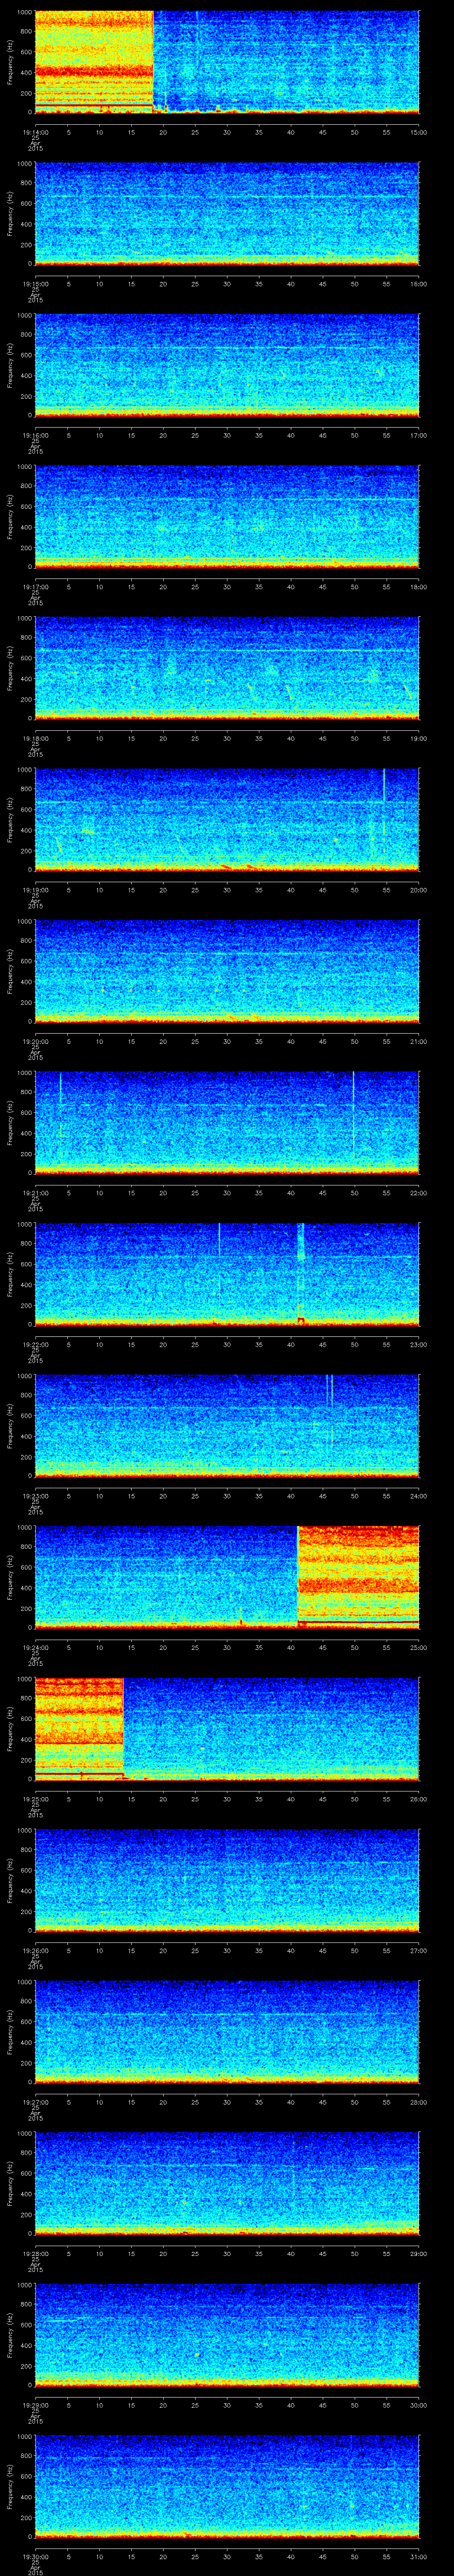Click the 19:25:00 start time label
454x2576 pixels.
coord(35,1799)
